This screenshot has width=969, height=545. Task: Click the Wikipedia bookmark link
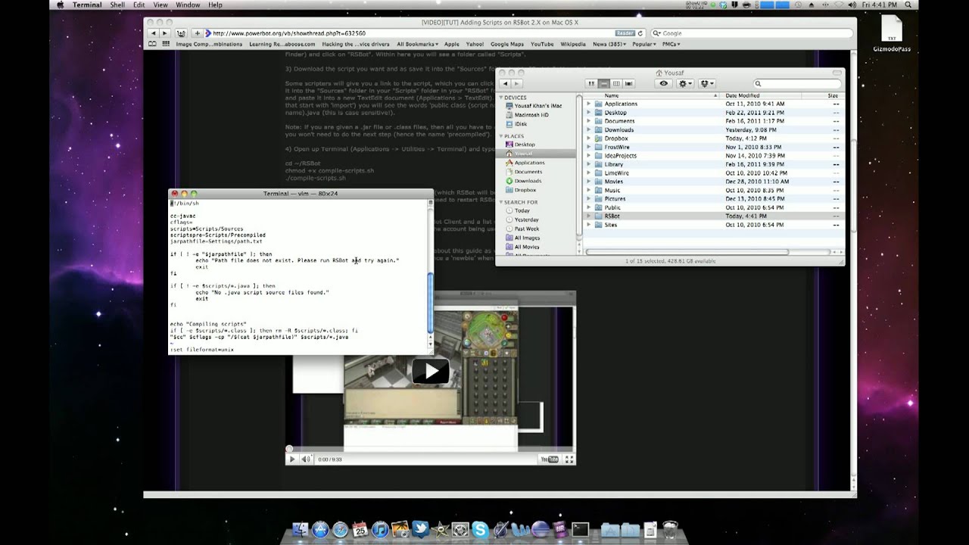pyautogui.click(x=573, y=44)
